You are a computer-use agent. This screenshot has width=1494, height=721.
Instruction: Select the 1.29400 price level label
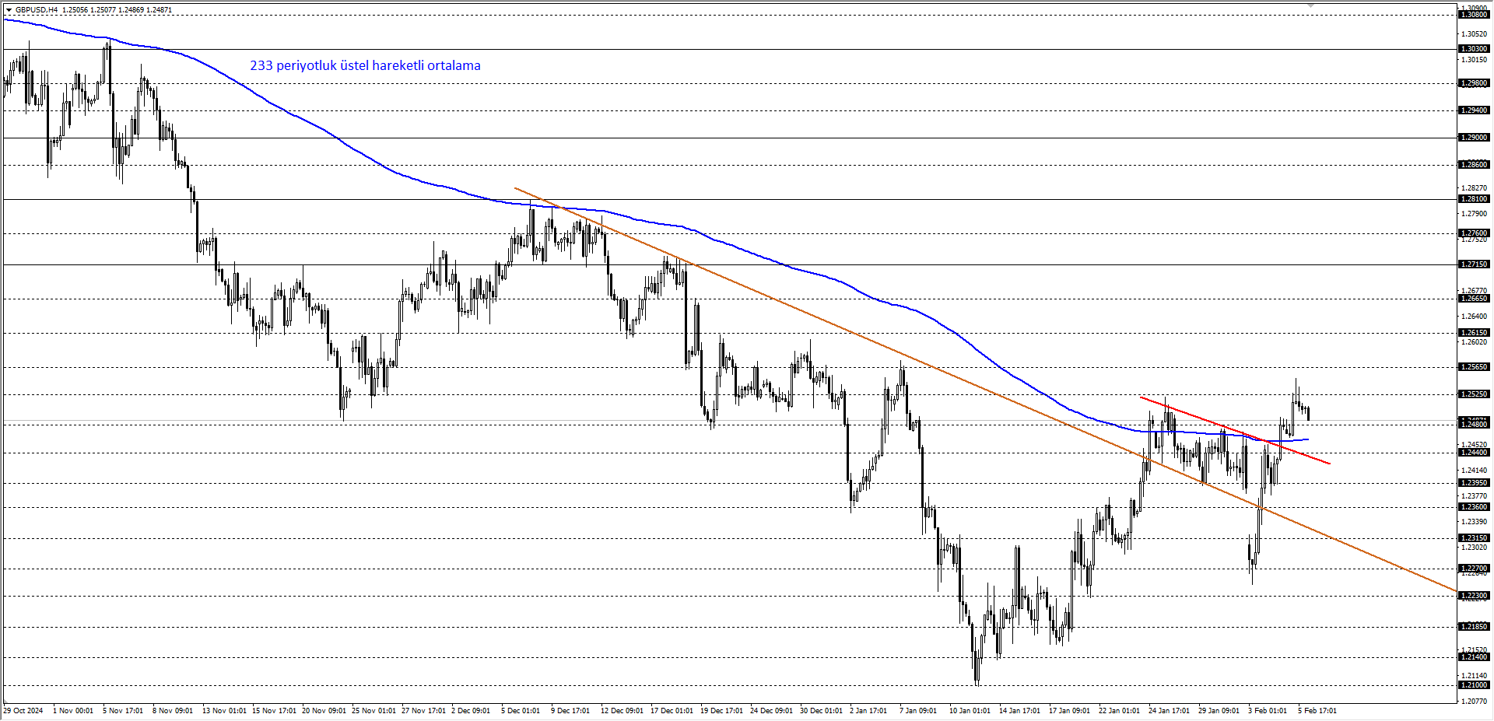click(1473, 110)
